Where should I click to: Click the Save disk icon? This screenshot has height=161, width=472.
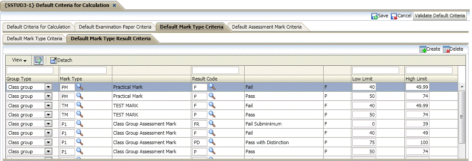click(374, 16)
